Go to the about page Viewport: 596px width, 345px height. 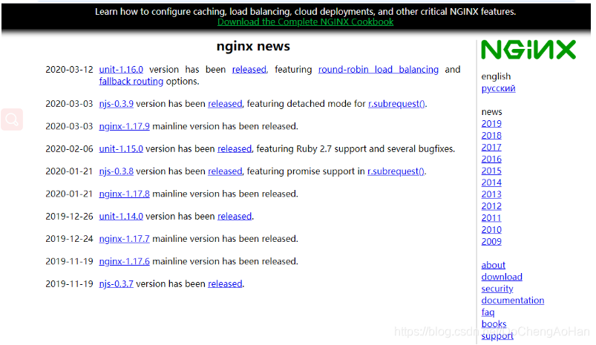point(494,265)
